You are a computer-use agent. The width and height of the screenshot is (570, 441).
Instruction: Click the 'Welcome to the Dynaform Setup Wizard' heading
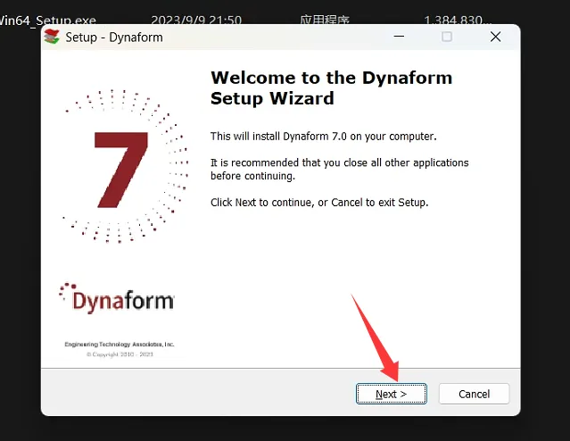(331, 87)
